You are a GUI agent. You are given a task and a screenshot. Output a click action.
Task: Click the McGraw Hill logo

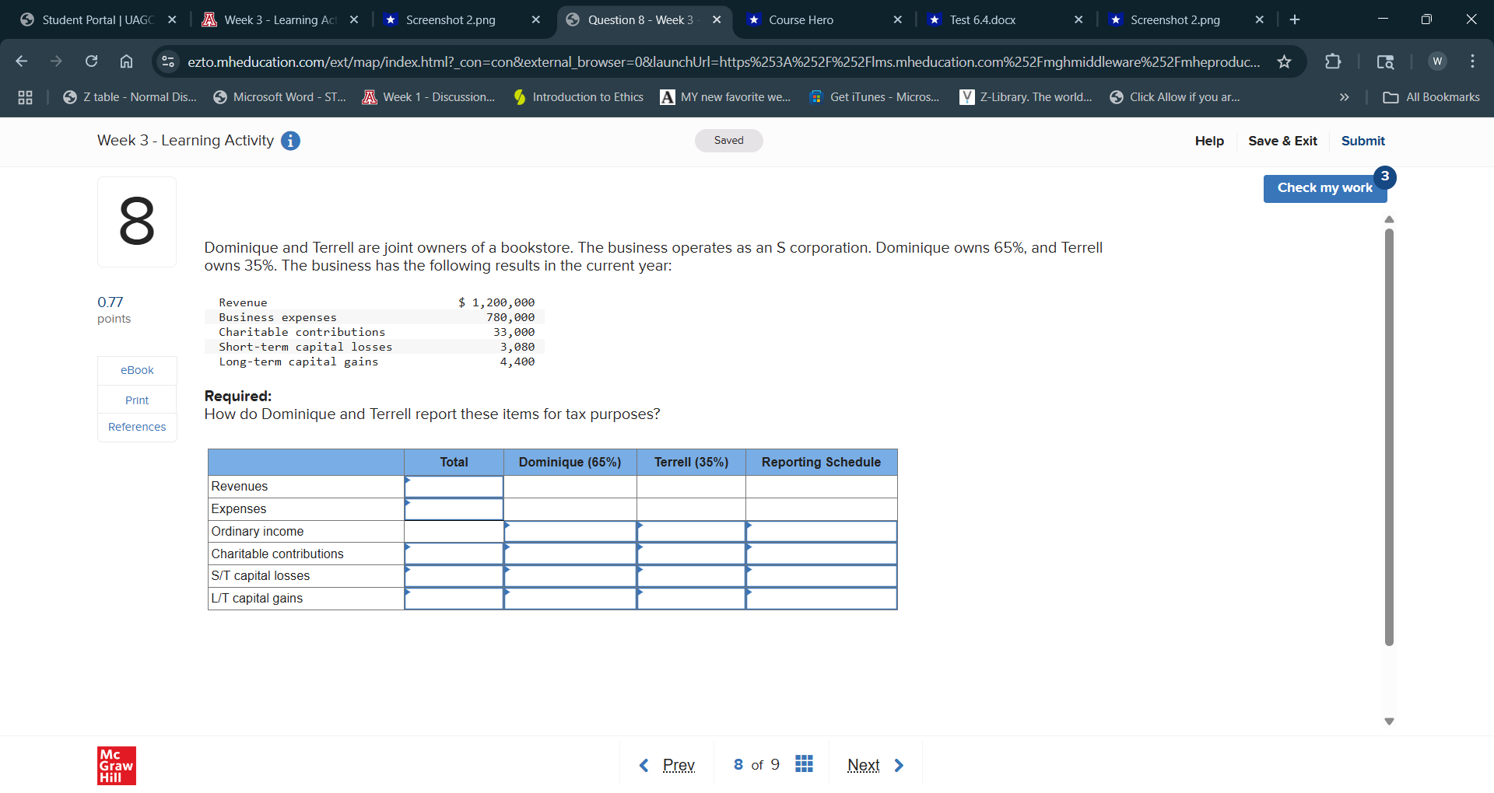[116, 765]
